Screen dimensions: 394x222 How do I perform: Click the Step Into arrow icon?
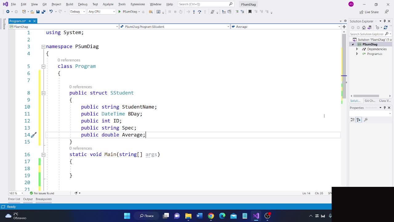coord(194,12)
